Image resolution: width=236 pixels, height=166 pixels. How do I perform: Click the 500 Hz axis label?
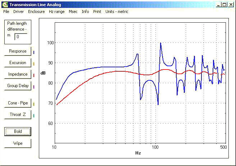[223, 147]
